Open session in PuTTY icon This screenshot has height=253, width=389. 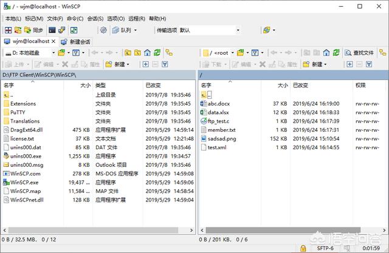pos(62,30)
